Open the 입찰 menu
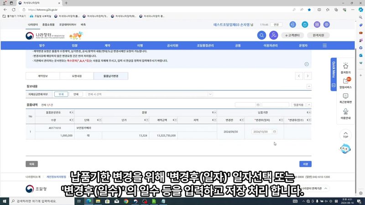 tap(74, 46)
